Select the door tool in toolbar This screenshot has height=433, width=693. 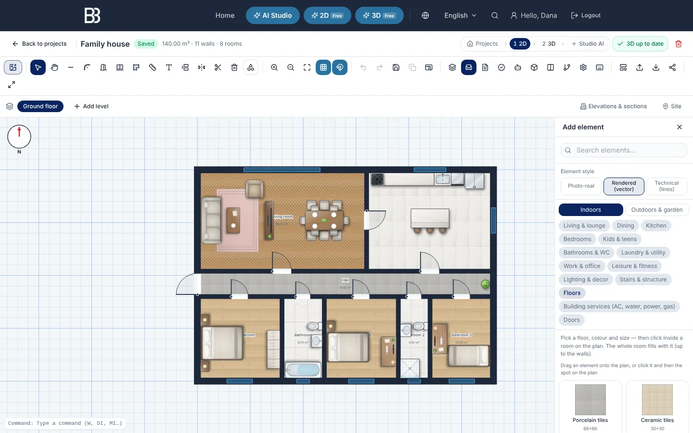(x=103, y=67)
